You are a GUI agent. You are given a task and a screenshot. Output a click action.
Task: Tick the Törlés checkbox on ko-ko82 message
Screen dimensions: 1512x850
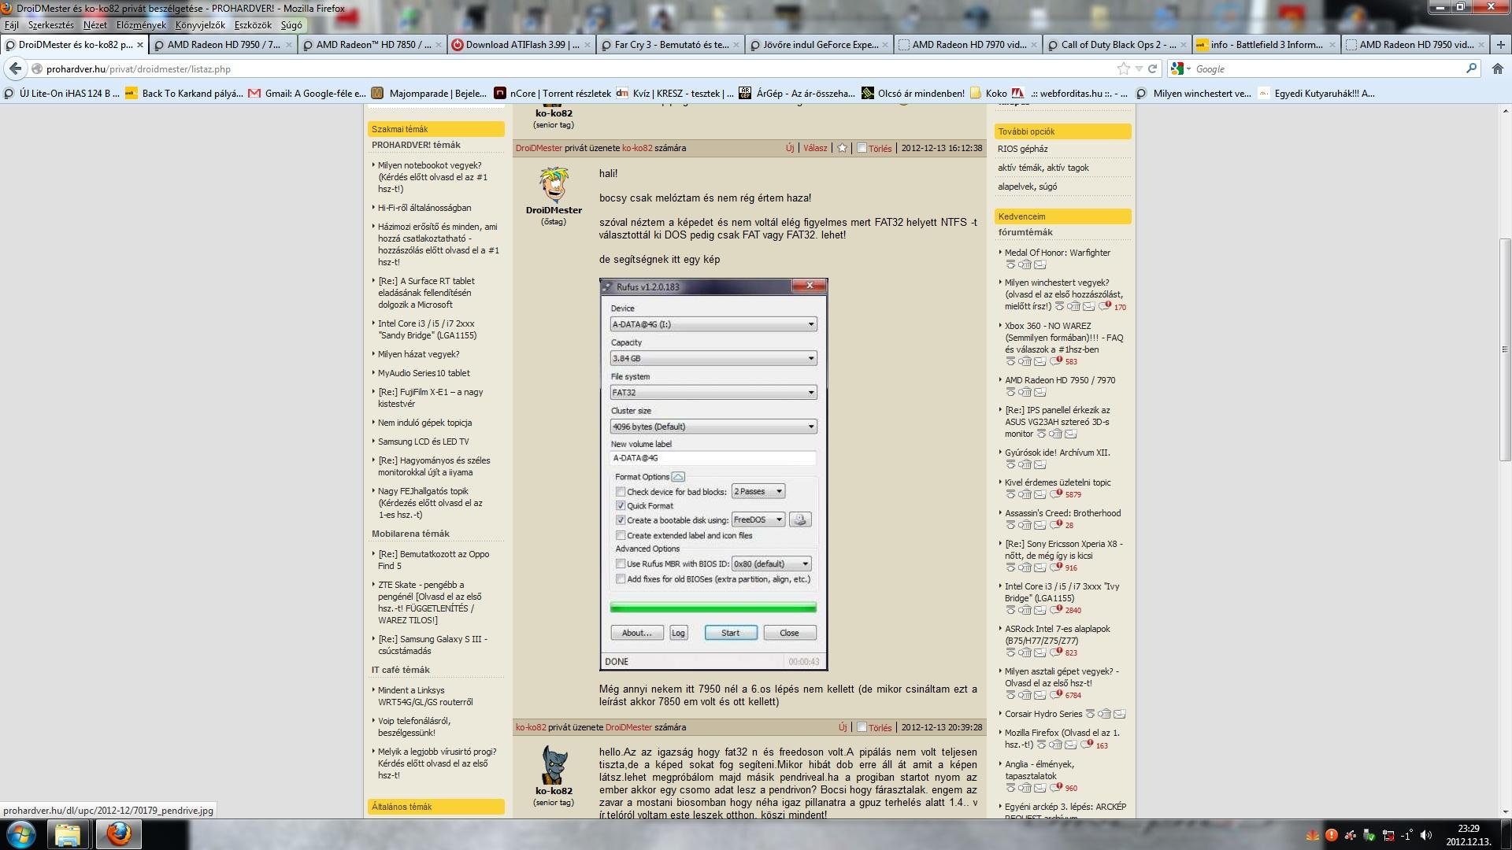click(x=862, y=727)
